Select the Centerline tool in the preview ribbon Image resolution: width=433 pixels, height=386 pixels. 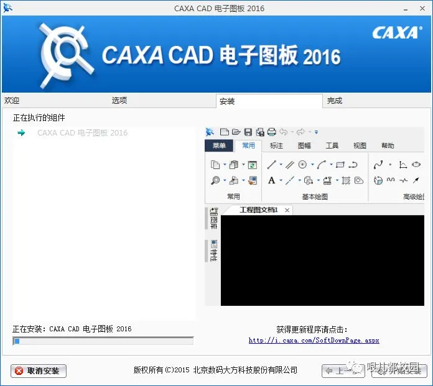290,180
